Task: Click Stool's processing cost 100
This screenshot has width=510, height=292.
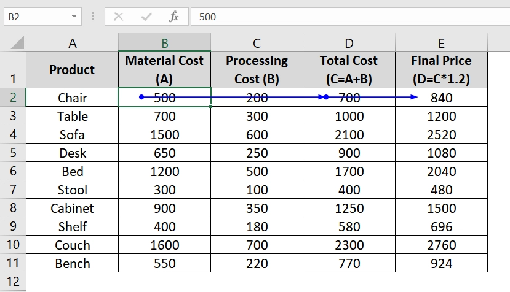Action: point(257,190)
